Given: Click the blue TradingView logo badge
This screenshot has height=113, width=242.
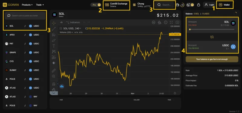Looking at the screenshot, I should pos(62,86).
